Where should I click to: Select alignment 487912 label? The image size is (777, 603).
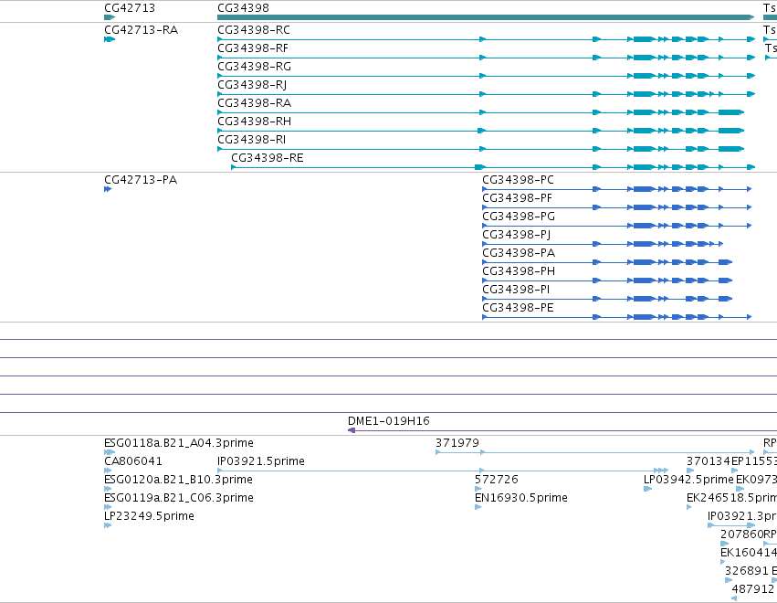coord(753,589)
